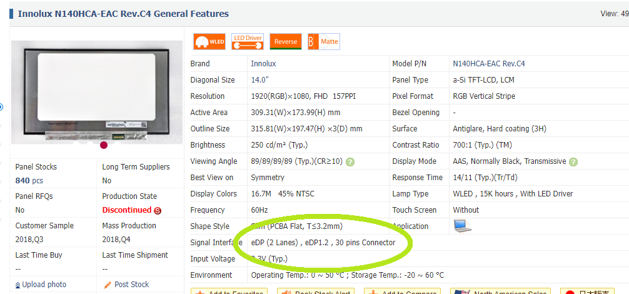Click the help icon beside Display Mode value
The image size is (629, 294).
(573, 162)
